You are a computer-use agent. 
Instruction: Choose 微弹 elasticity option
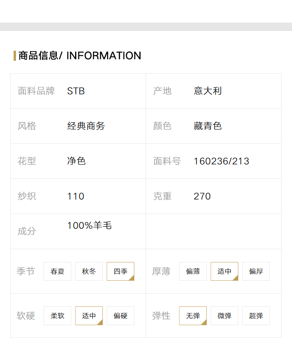pos(224,315)
